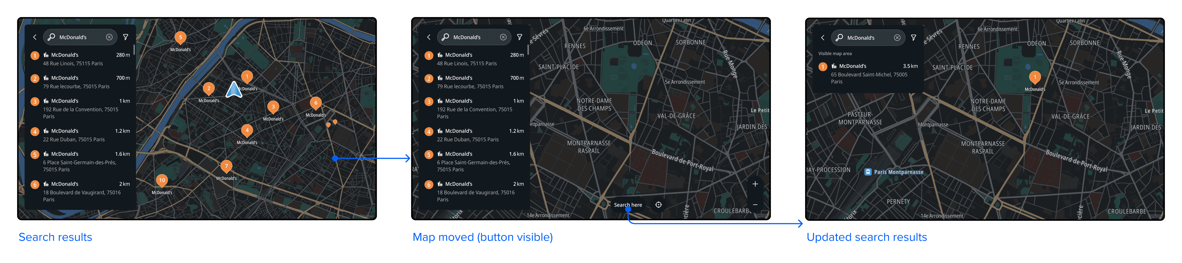Open 48 Rue Linois result in leftmost list
Image resolution: width=1182 pixels, height=263 pixels.
point(80,59)
